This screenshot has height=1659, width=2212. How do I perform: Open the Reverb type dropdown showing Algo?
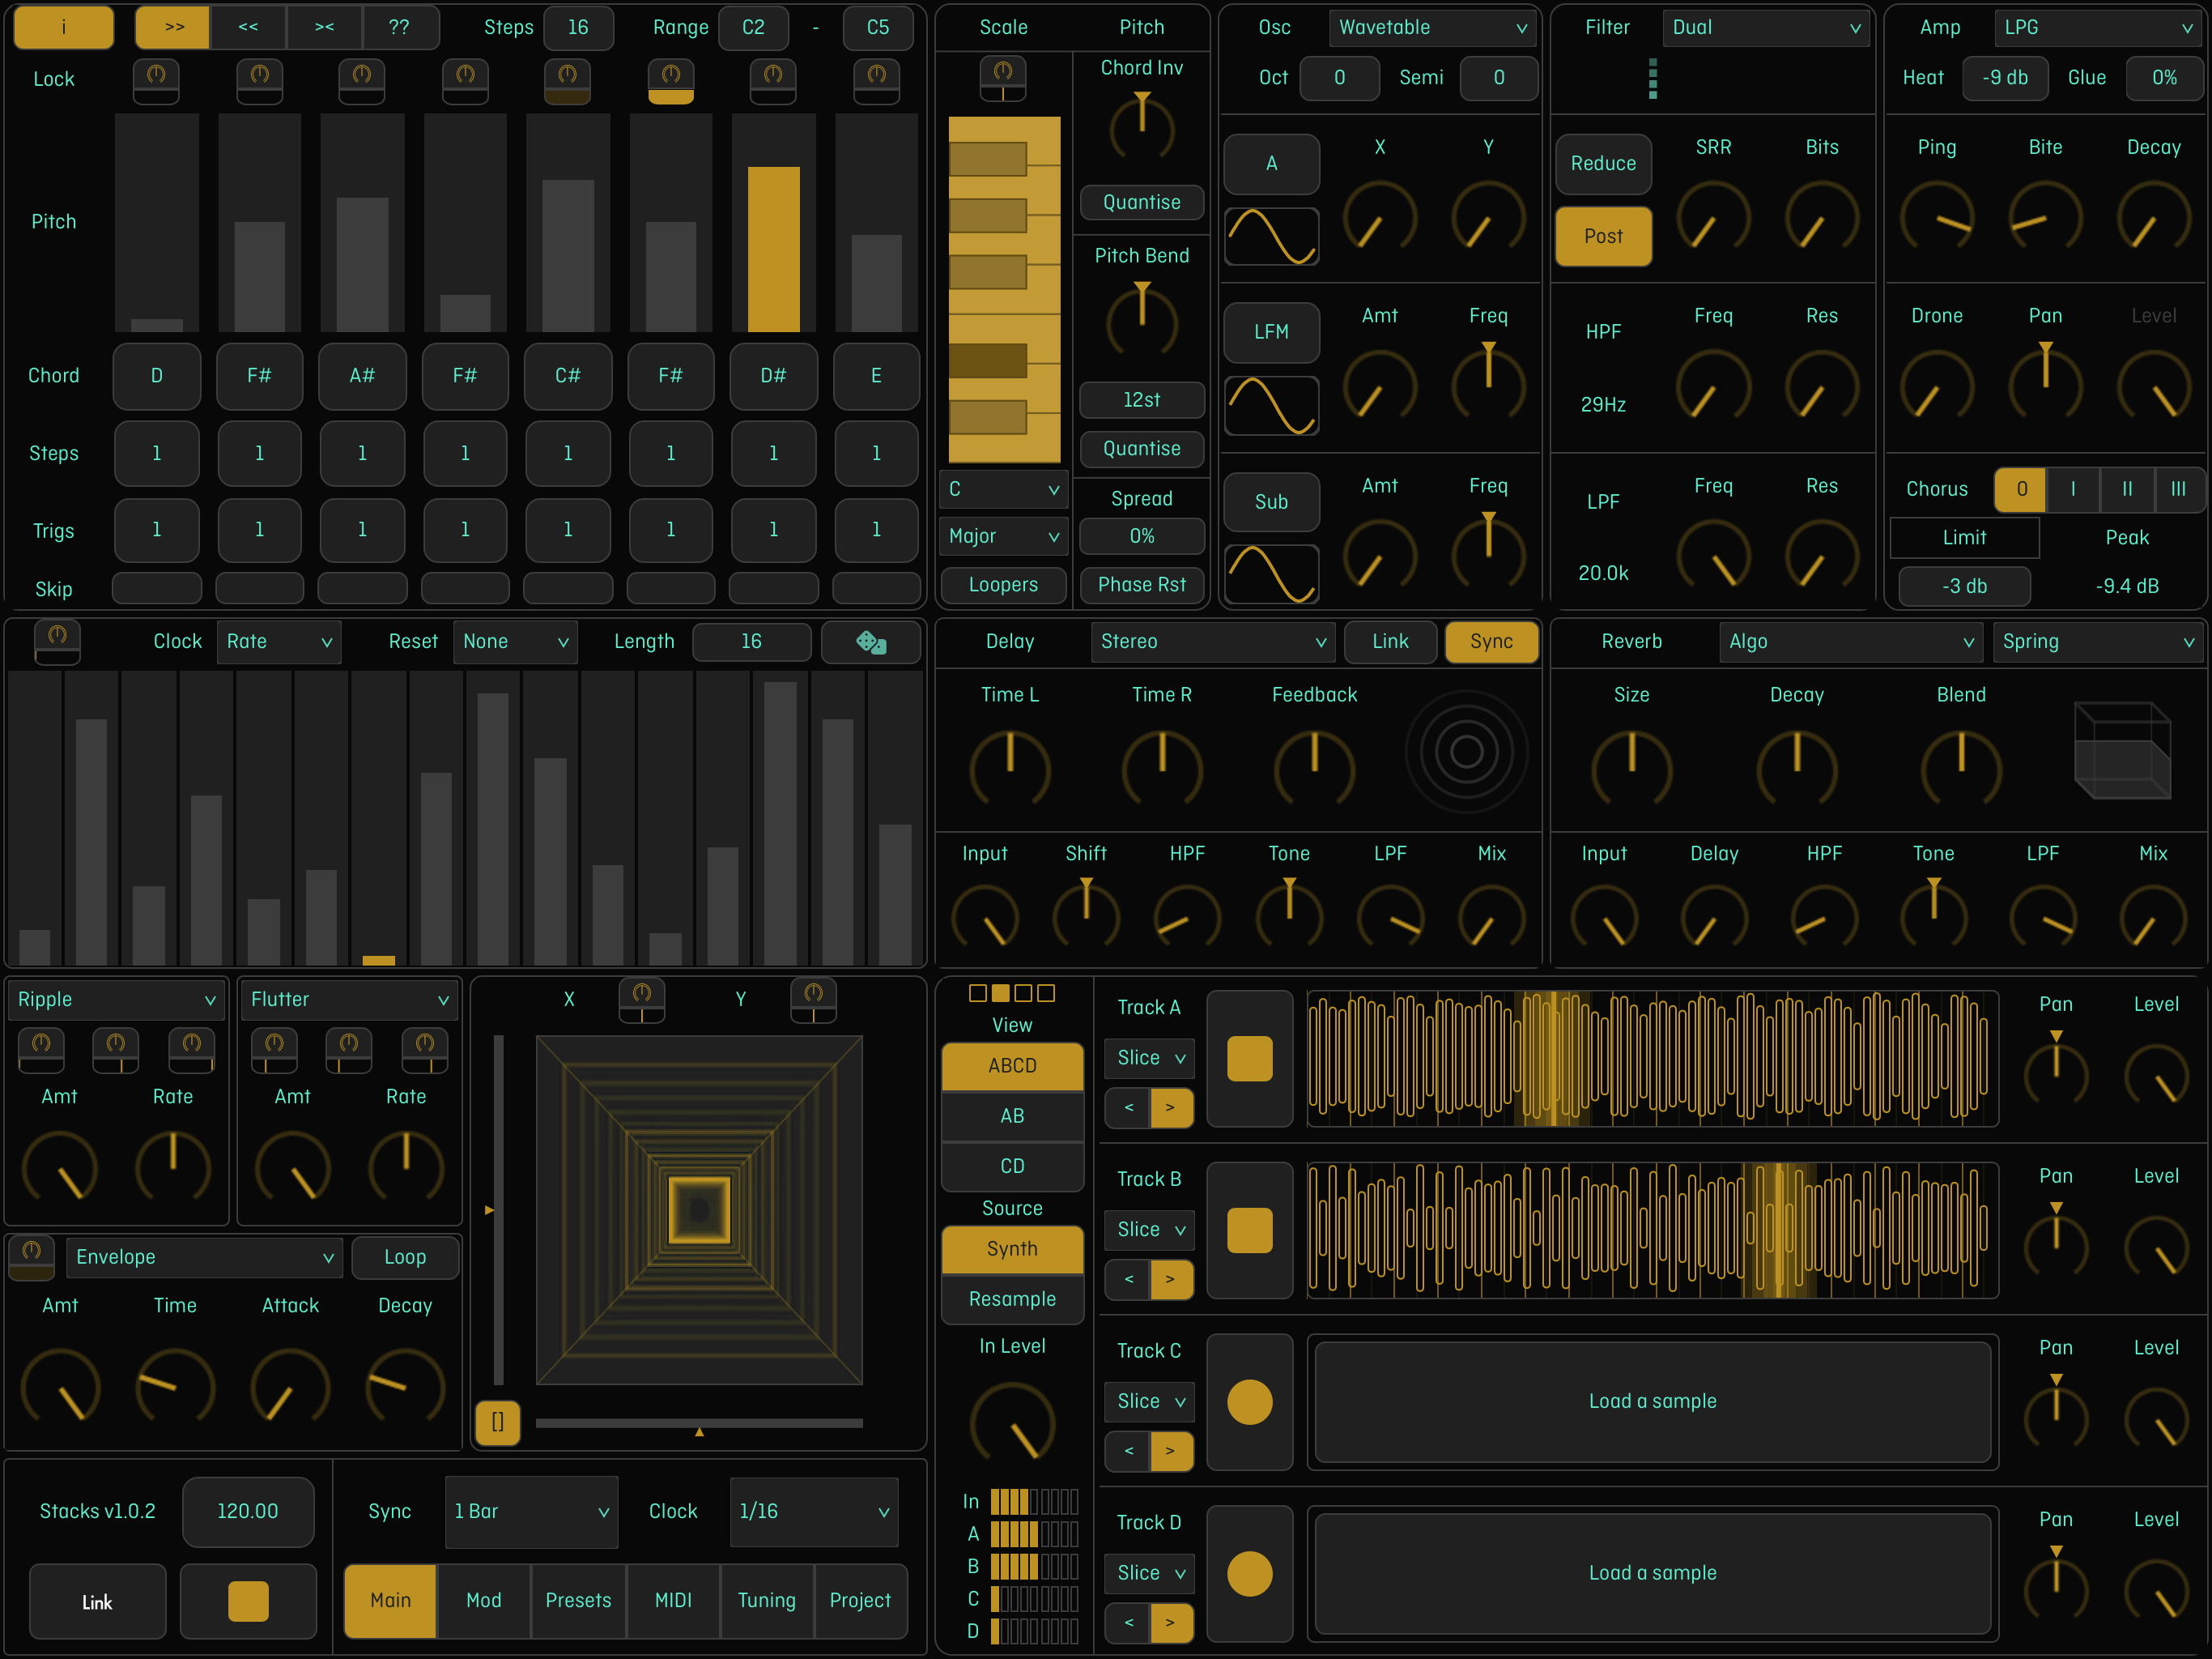1850,642
